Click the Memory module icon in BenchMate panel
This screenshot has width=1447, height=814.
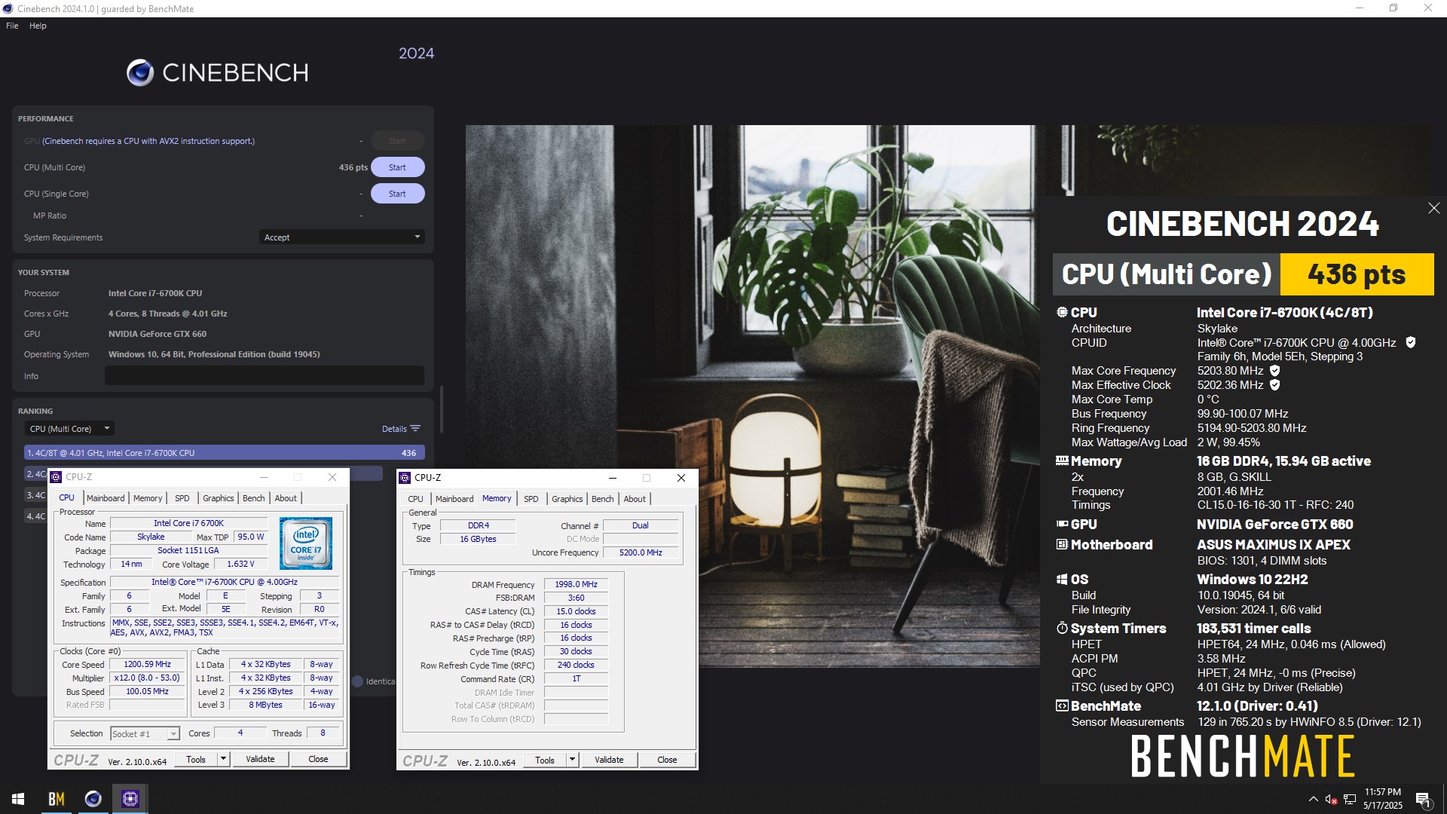[x=1062, y=461]
